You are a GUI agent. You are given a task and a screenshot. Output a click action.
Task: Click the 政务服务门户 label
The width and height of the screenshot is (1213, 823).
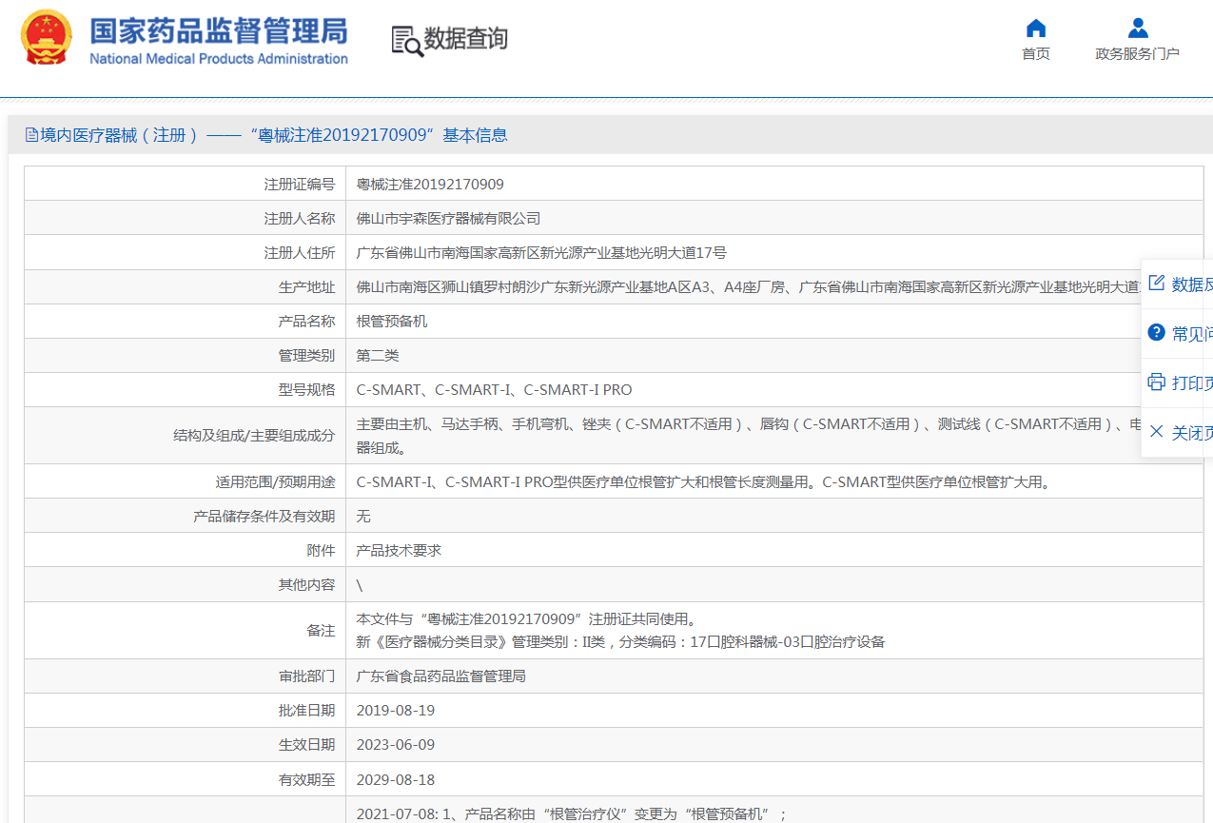tap(1137, 54)
